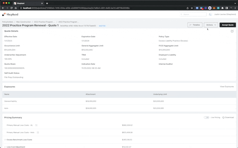Screen dimensions: 238x148
Task: Open Max Construction breadcrumb
Action: (x=23, y=22)
